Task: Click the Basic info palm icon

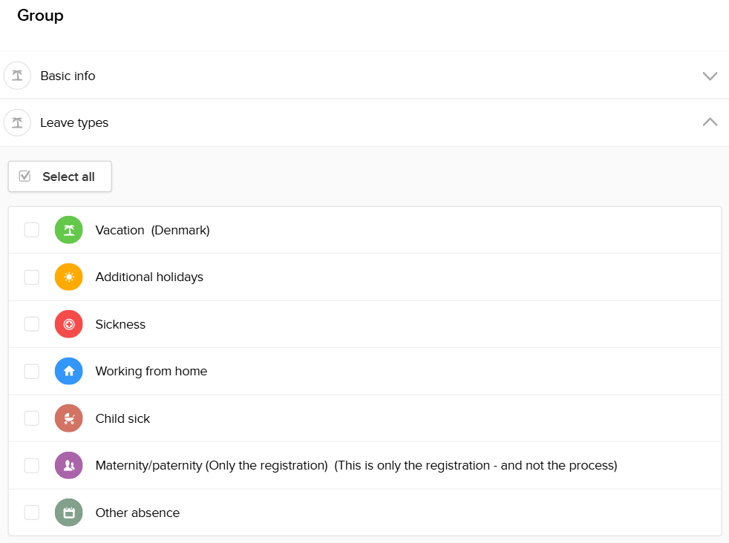Action: (17, 76)
